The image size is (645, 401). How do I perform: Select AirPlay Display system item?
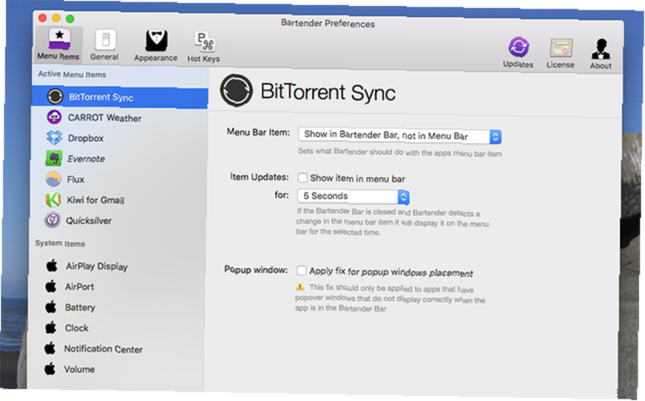[x=116, y=266]
